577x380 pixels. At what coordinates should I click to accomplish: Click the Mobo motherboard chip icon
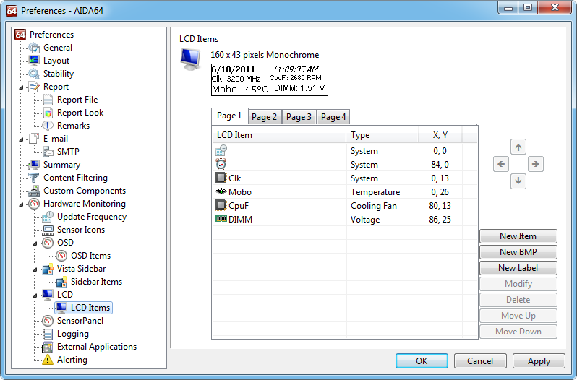point(221,191)
